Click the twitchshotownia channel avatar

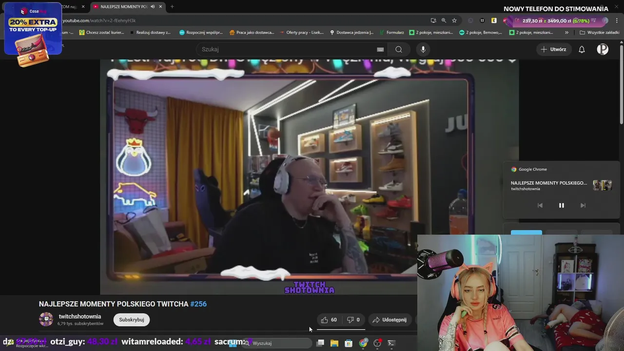coord(46,319)
